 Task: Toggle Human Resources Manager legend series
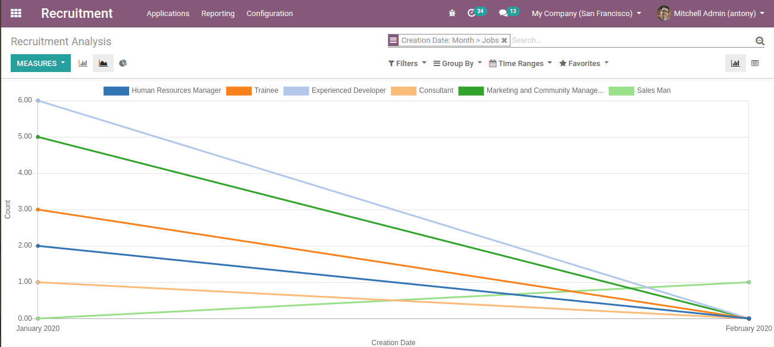click(x=162, y=90)
